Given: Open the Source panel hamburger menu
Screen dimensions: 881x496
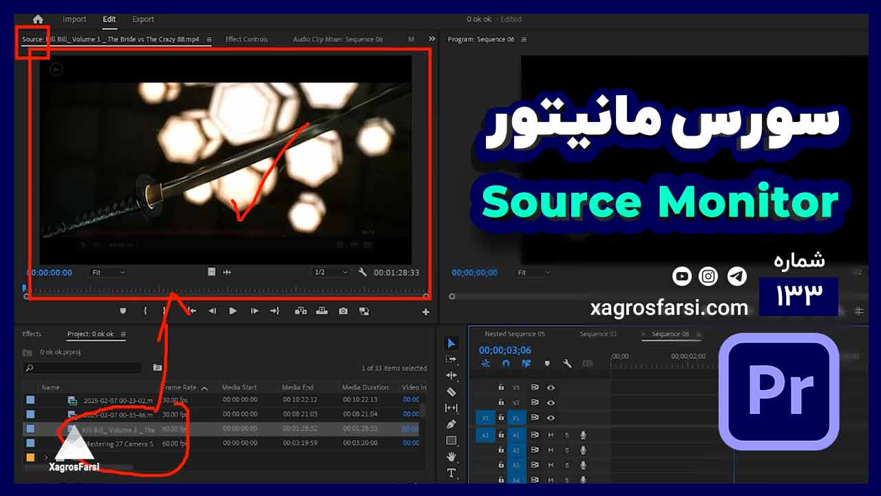Looking at the screenshot, I should coord(209,39).
